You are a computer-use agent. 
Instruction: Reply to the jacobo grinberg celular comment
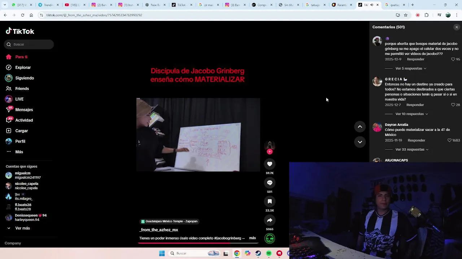(415, 59)
